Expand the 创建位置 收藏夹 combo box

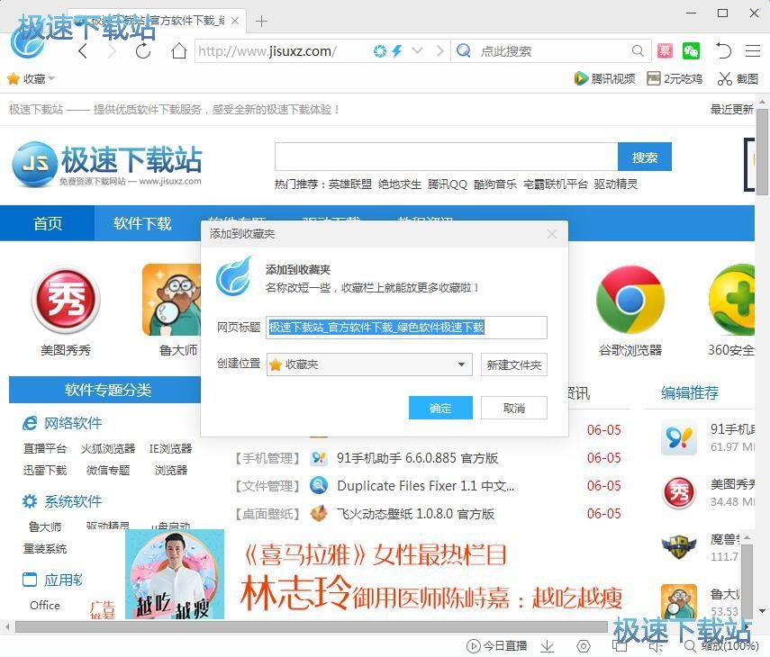[x=369, y=364]
